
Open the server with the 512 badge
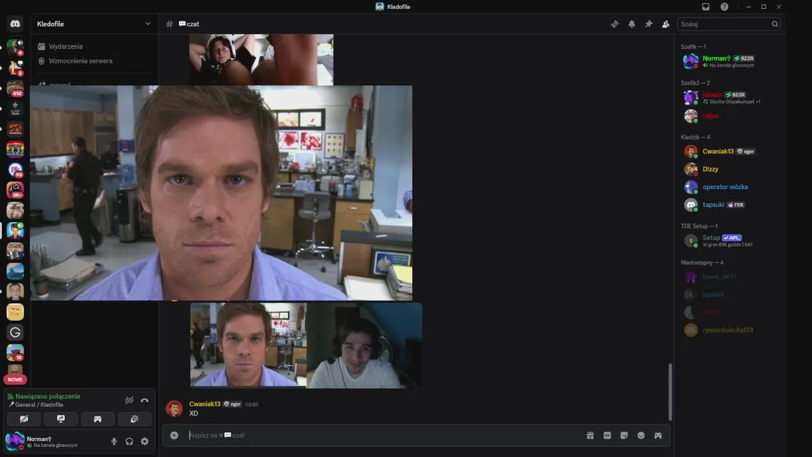click(15, 88)
